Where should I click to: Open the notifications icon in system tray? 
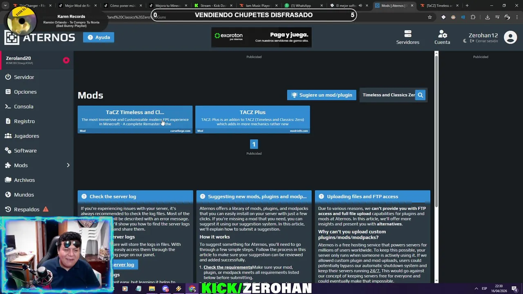point(514,289)
